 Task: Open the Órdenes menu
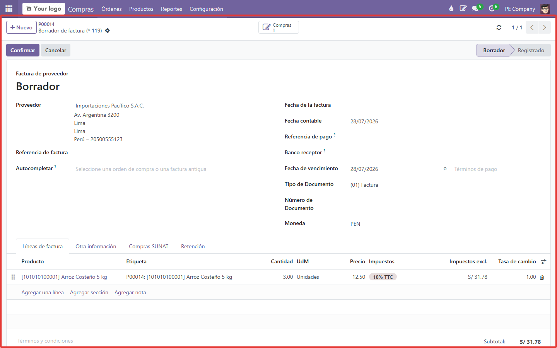click(111, 9)
